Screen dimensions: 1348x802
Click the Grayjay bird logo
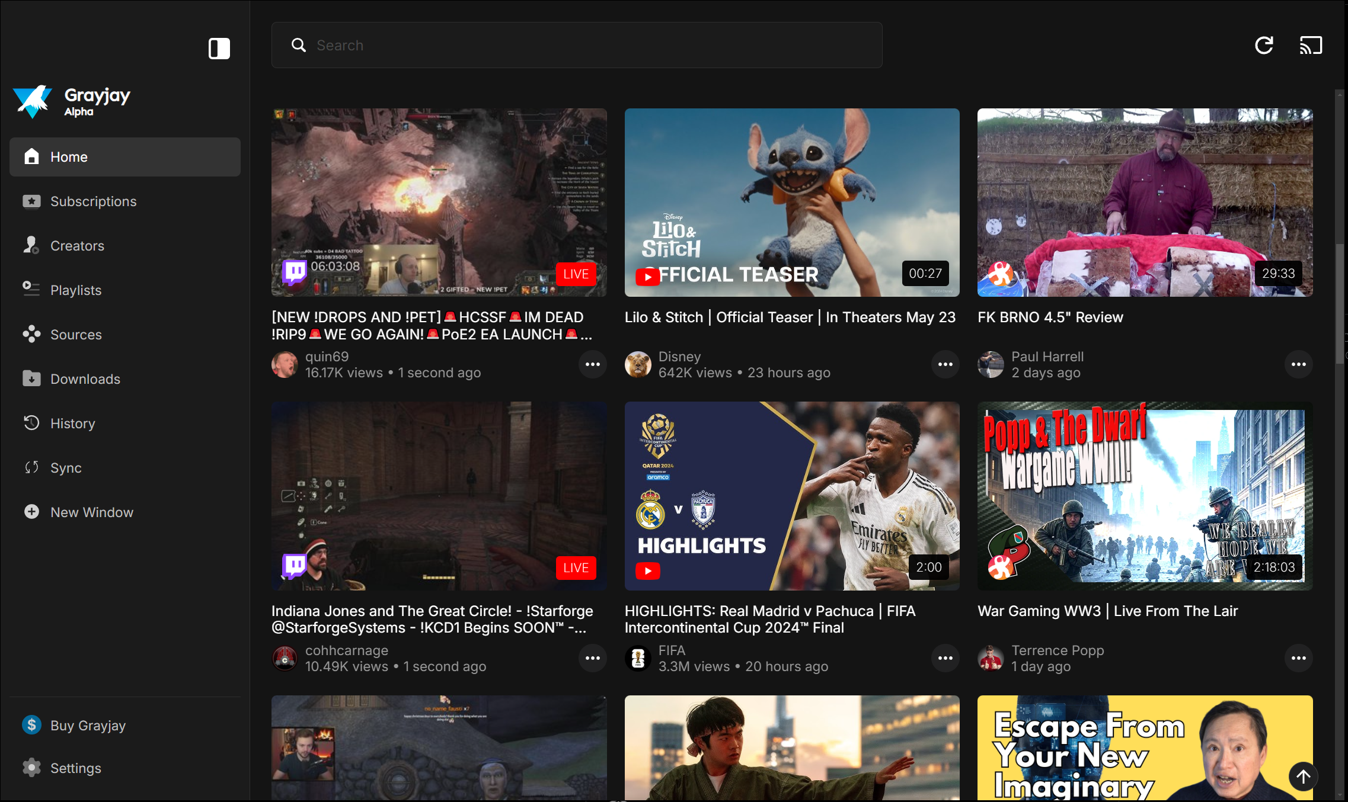point(33,101)
